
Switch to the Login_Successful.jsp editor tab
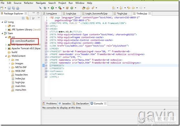96,14
